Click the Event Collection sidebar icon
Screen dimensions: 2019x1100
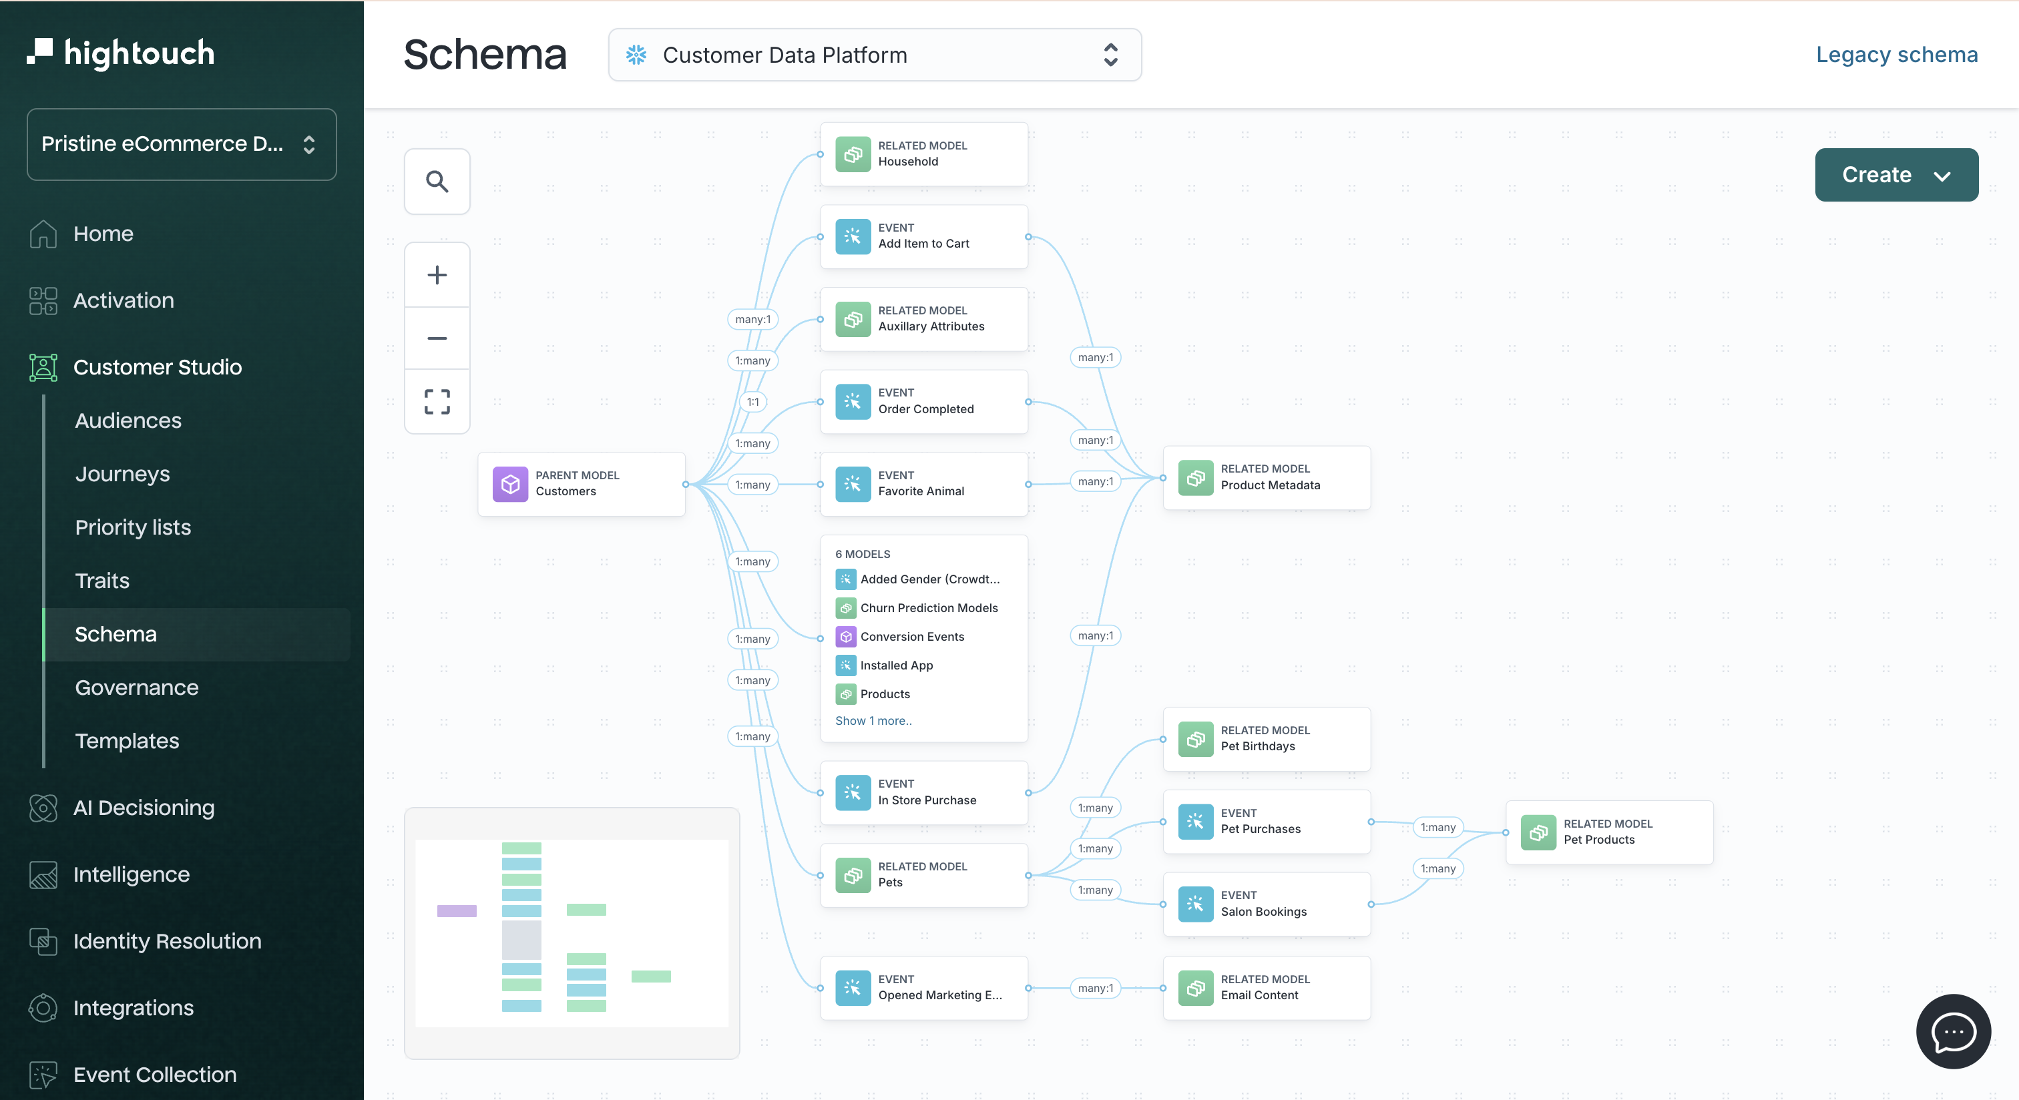(43, 1074)
